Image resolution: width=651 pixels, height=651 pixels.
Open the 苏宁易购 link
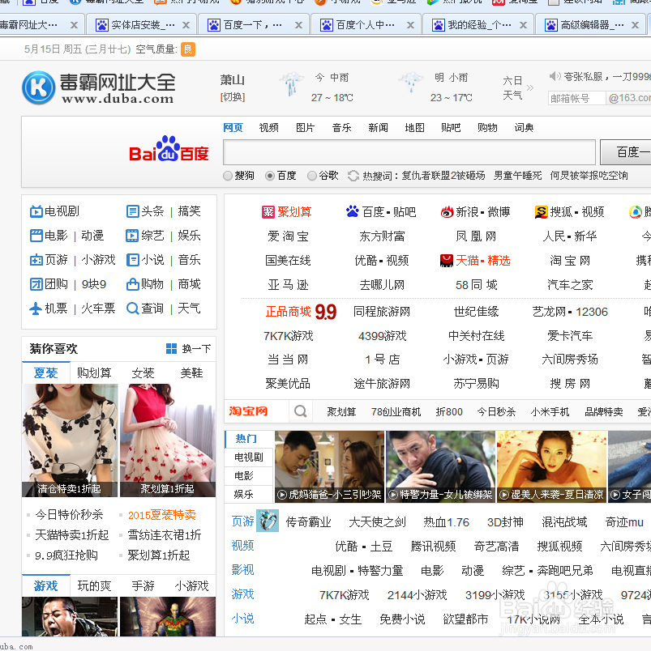click(x=477, y=383)
